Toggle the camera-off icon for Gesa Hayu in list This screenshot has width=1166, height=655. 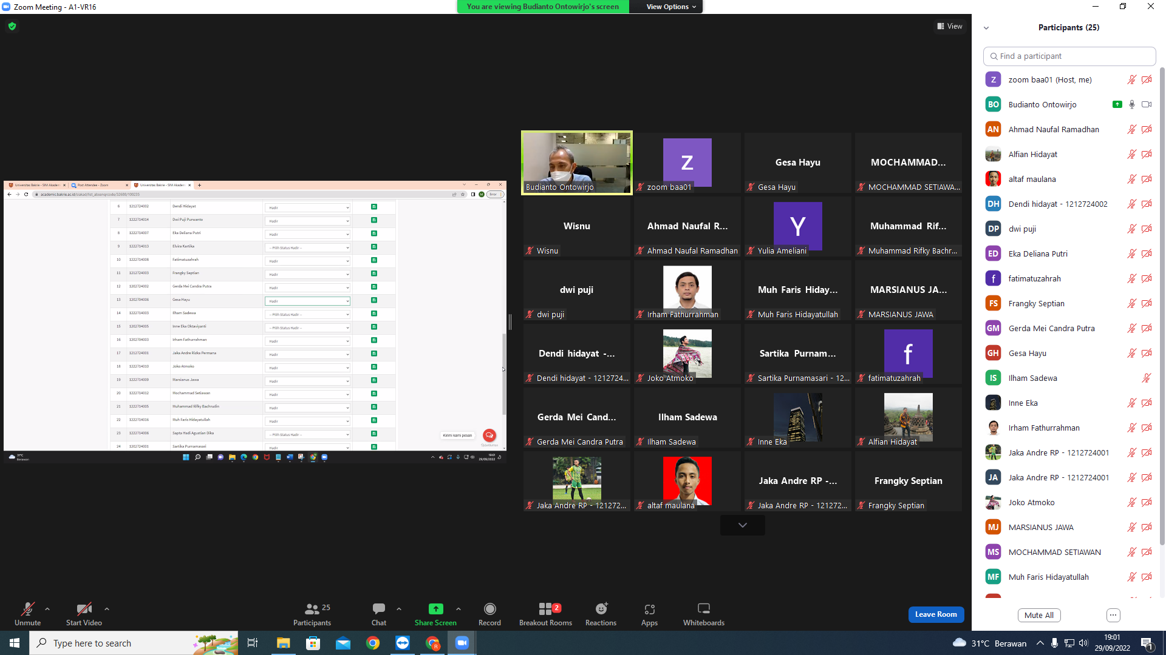click(x=1147, y=353)
